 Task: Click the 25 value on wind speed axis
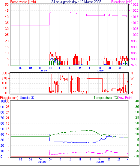(7, 35)
